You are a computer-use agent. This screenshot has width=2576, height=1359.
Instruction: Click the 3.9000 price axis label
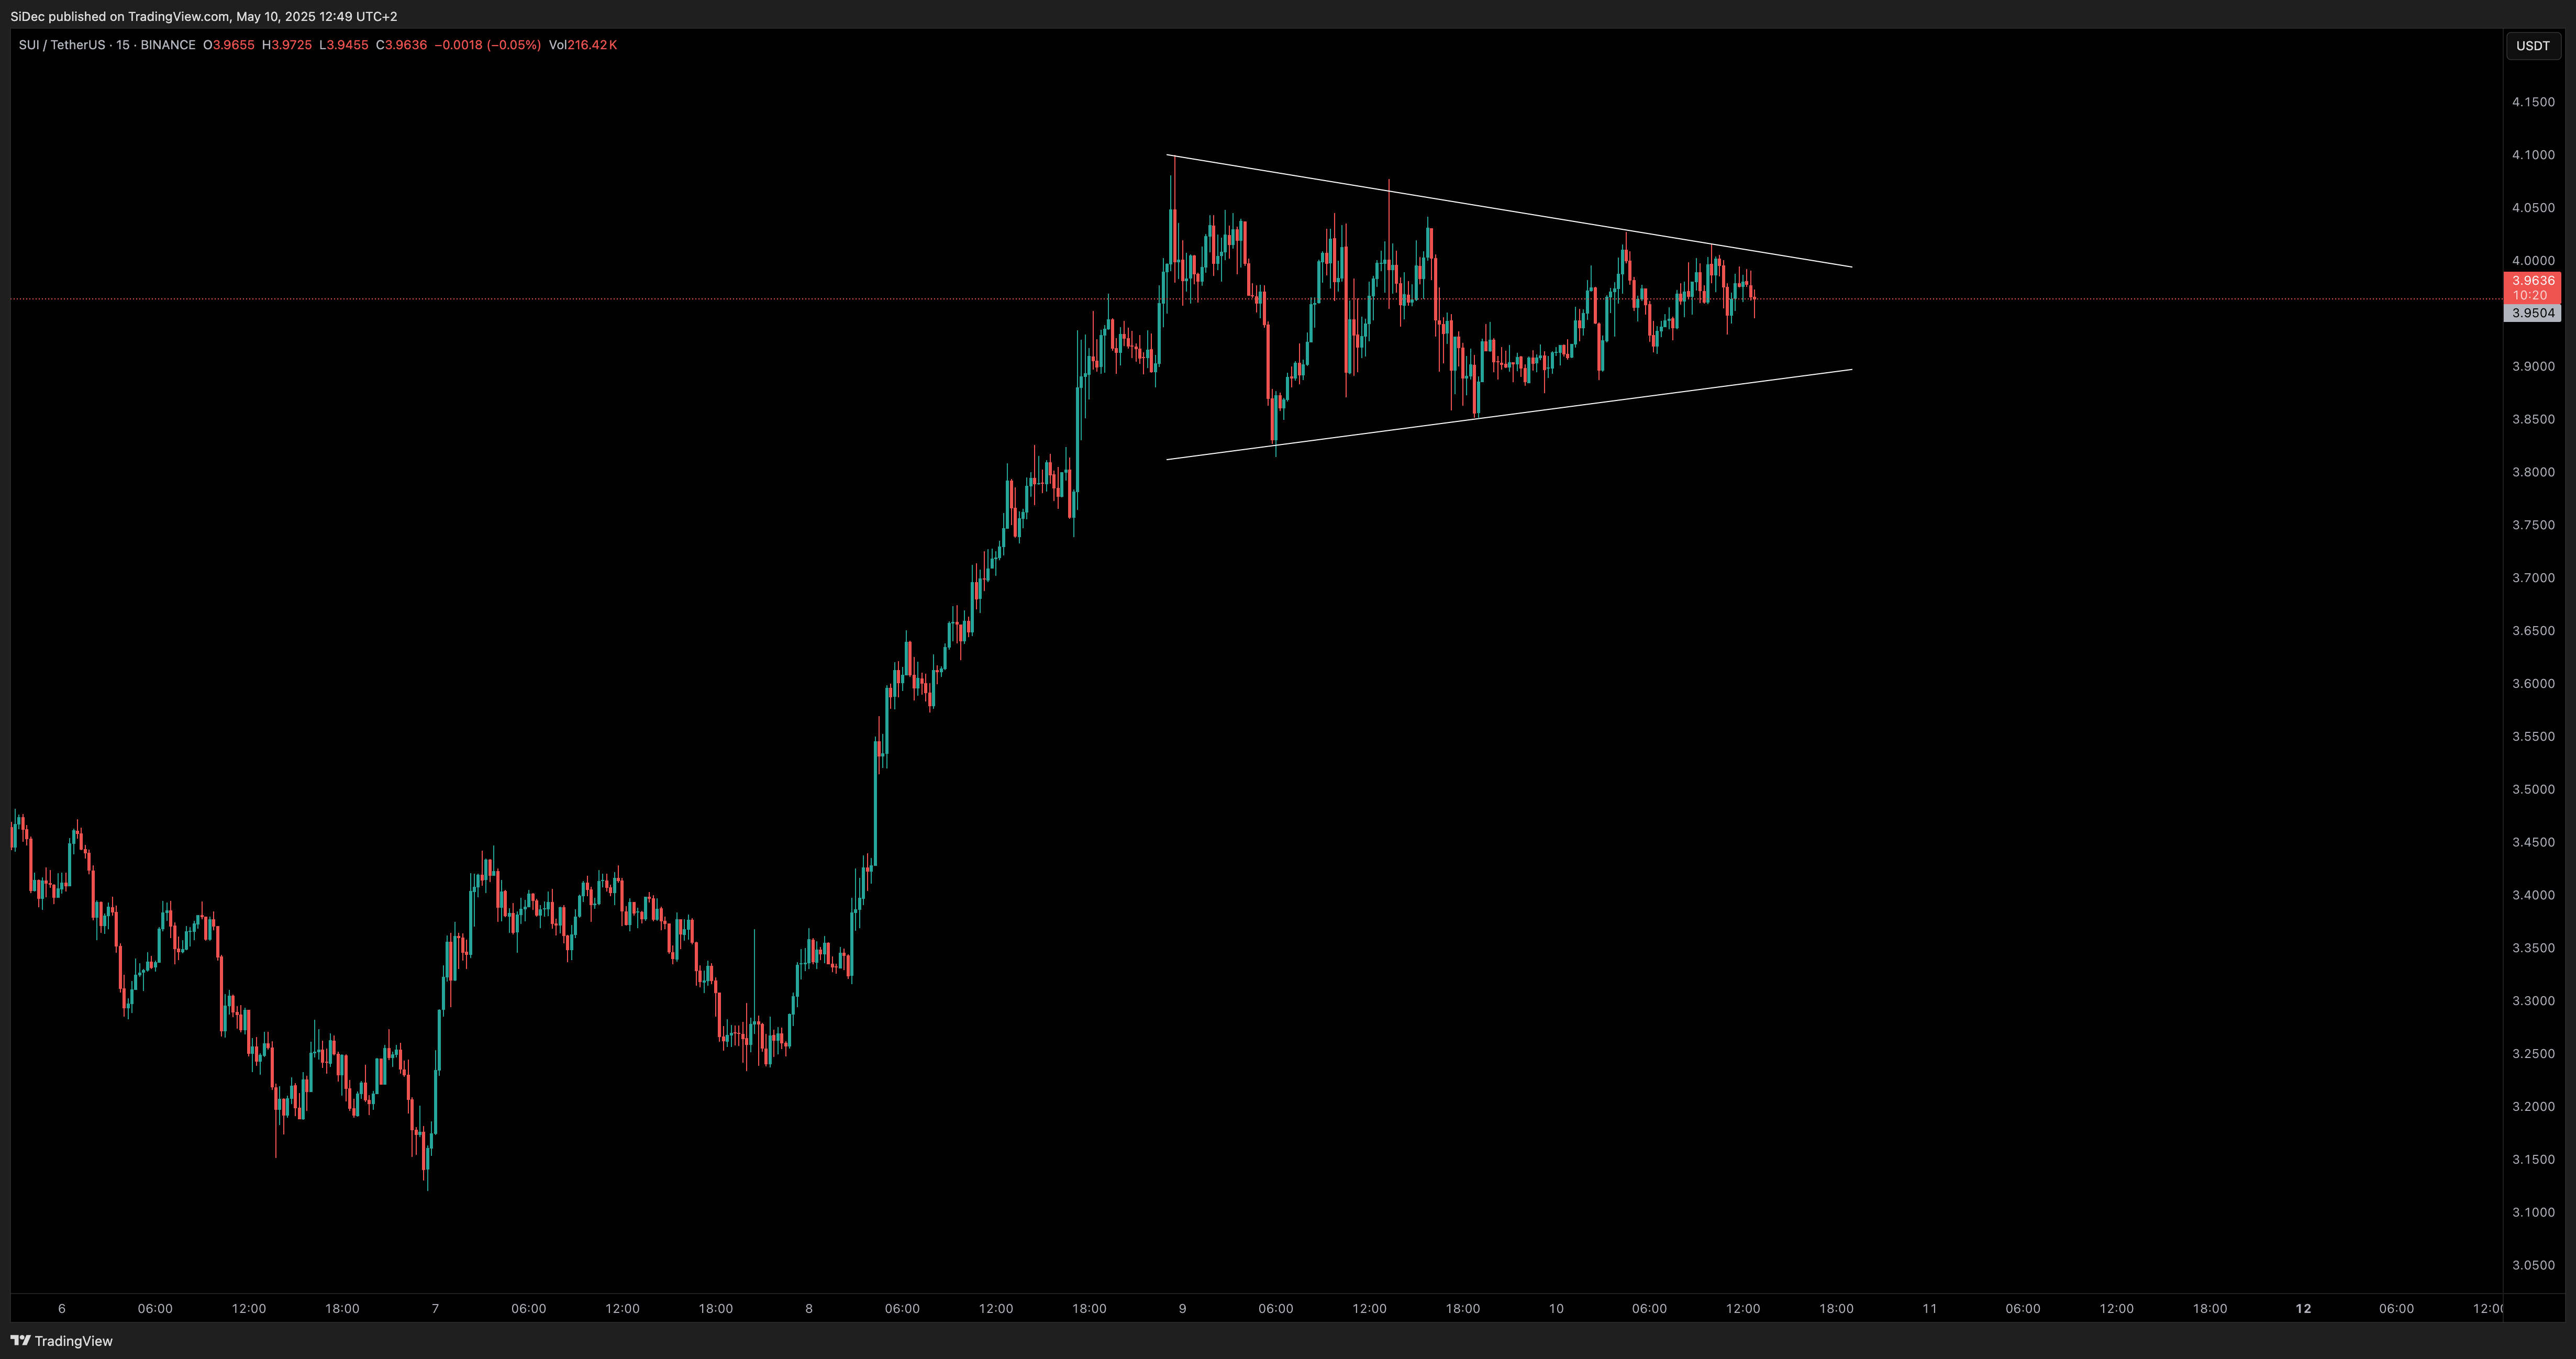click(2533, 367)
